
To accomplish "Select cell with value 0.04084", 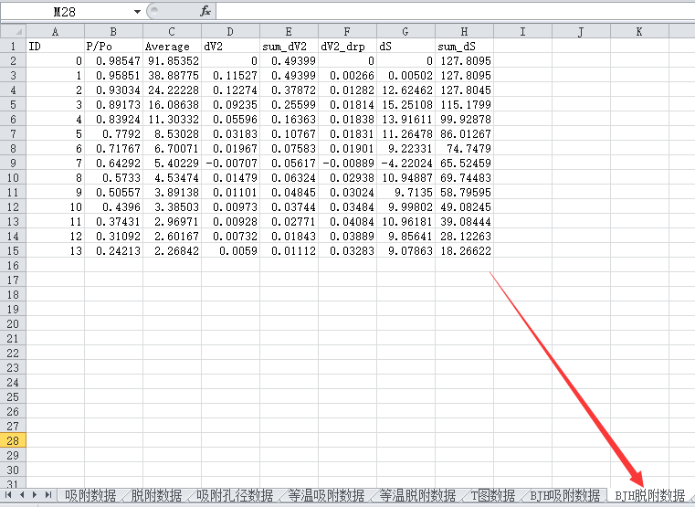I will (347, 222).
